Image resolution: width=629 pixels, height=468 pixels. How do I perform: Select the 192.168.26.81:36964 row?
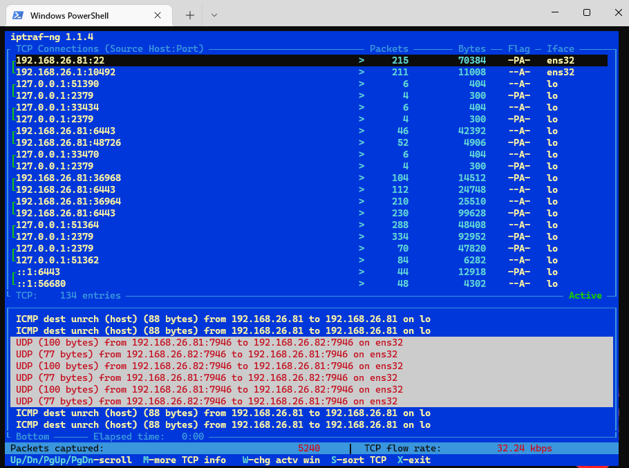pyautogui.click(x=311, y=201)
